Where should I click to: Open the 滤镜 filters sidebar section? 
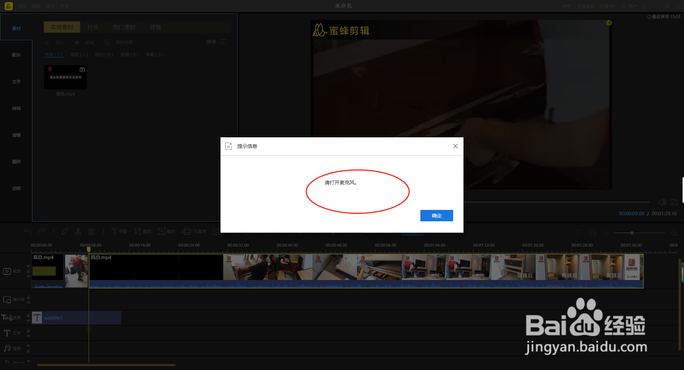tap(16, 135)
